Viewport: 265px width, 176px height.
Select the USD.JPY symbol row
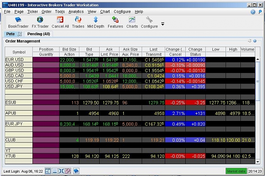[x=19, y=86]
